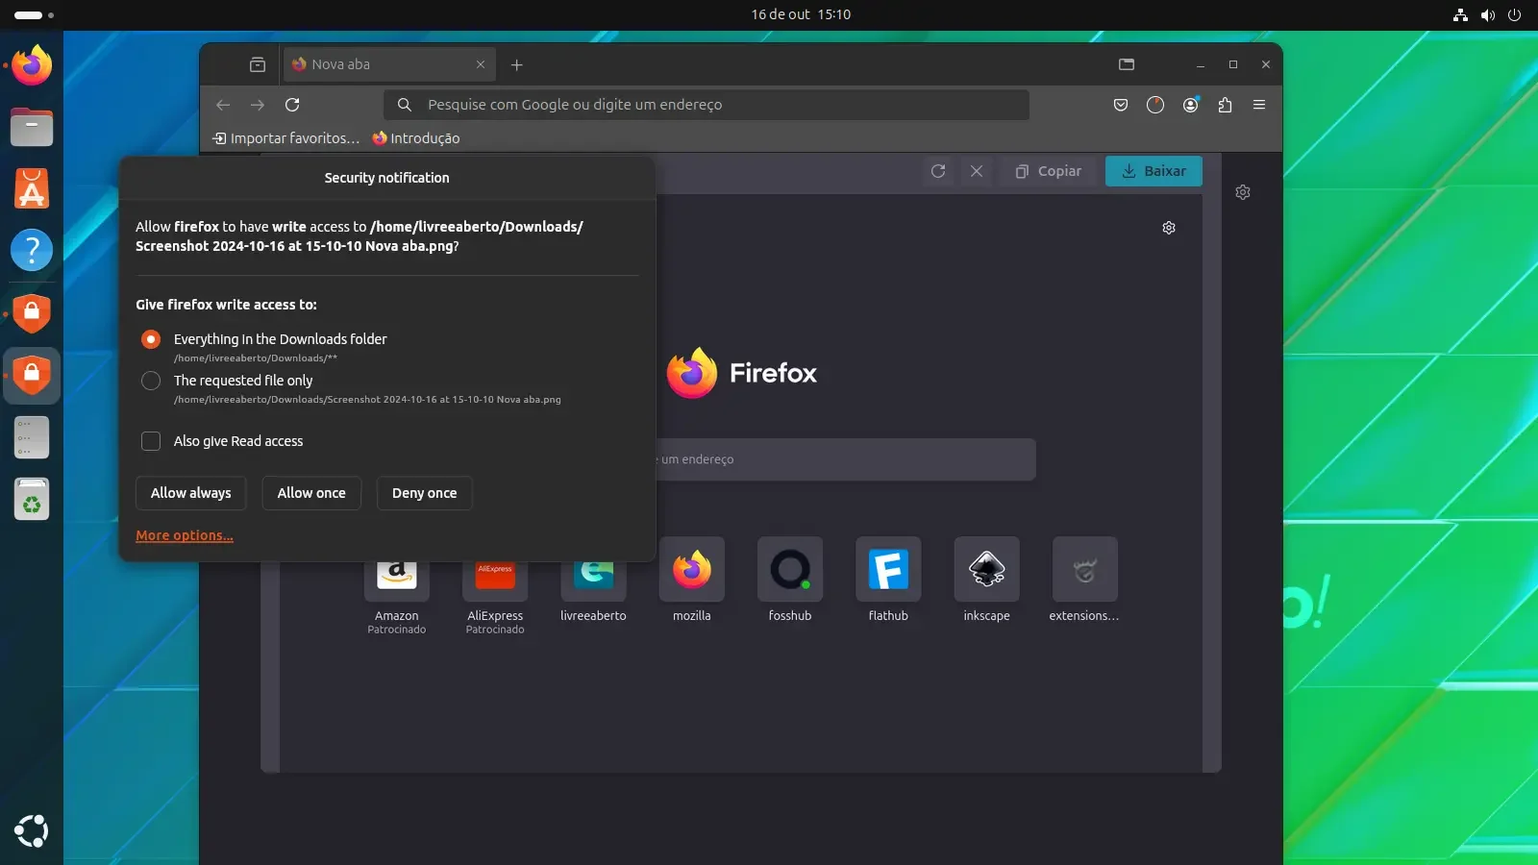Viewport: 1538px width, 865px height.
Task: Open the inkscape shortcut tile
Action: [987, 581]
